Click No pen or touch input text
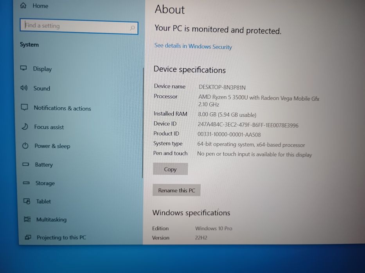Viewport: 365px width, 273px height. pos(254,154)
